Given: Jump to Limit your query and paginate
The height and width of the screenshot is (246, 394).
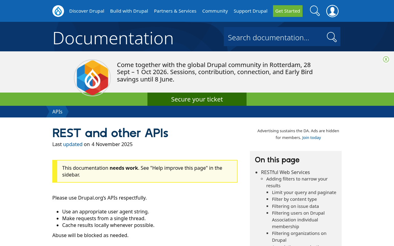Looking at the screenshot, I should [304, 192].
